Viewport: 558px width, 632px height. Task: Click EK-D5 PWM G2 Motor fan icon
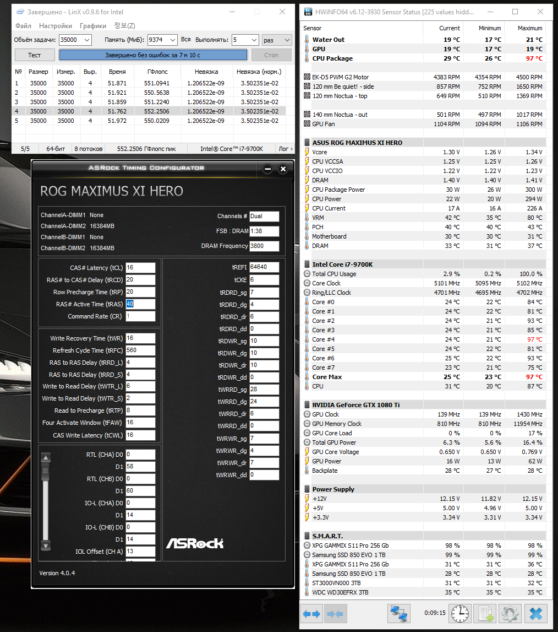click(307, 77)
